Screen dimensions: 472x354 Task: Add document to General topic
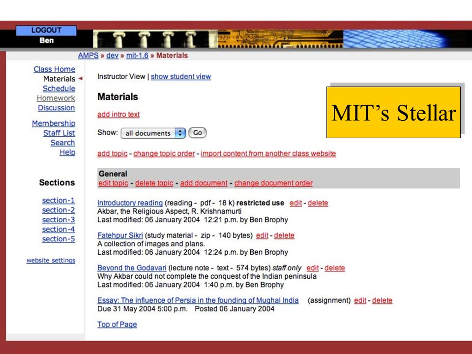point(204,183)
